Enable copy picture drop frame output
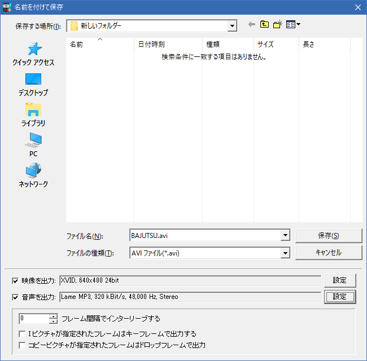367x361 pixels. click(x=22, y=345)
